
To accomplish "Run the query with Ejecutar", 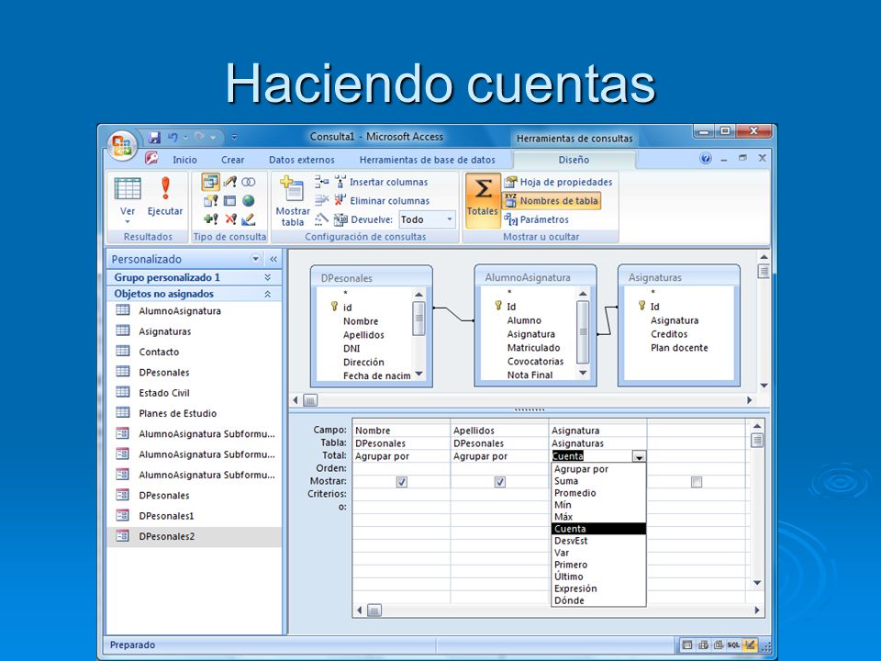I will tap(164, 196).
